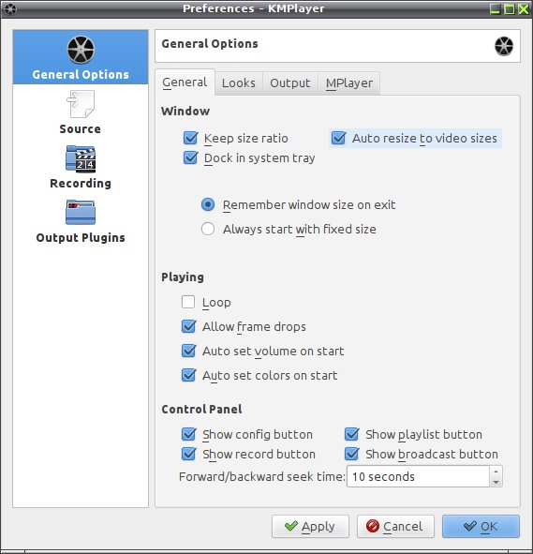Decrease seek time with down arrow

tap(496, 482)
